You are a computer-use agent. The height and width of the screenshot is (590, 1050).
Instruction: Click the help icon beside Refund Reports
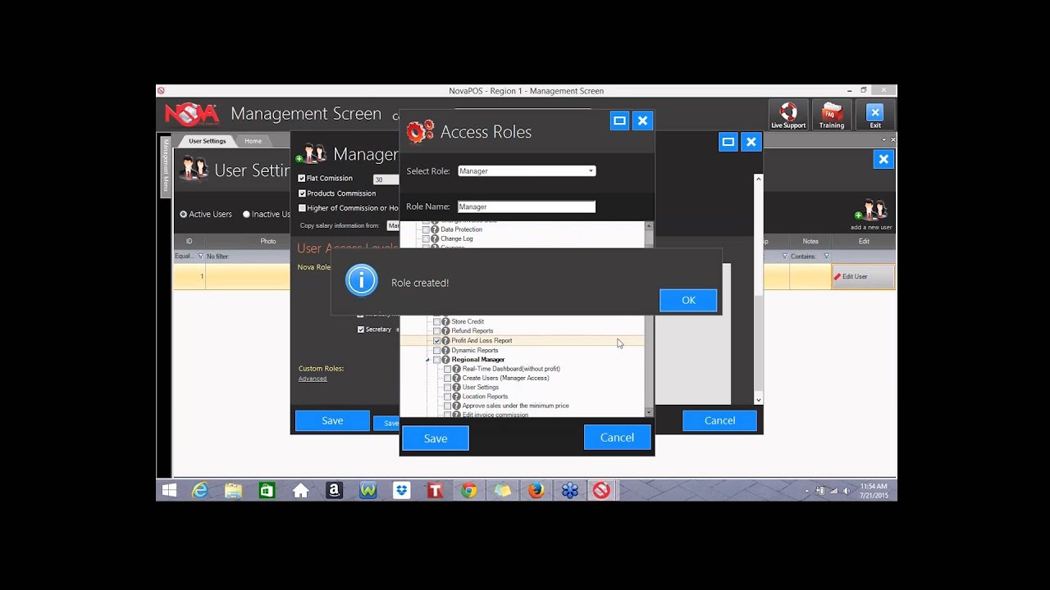point(446,331)
